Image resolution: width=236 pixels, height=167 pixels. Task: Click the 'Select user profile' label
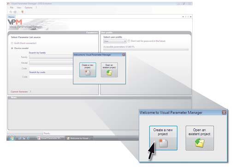click(x=112, y=37)
